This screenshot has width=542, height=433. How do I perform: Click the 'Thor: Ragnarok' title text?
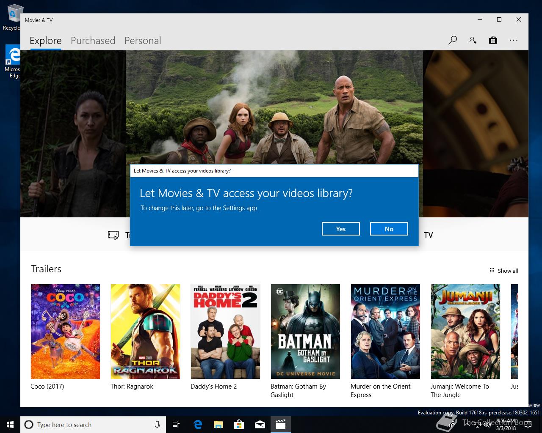[132, 386]
